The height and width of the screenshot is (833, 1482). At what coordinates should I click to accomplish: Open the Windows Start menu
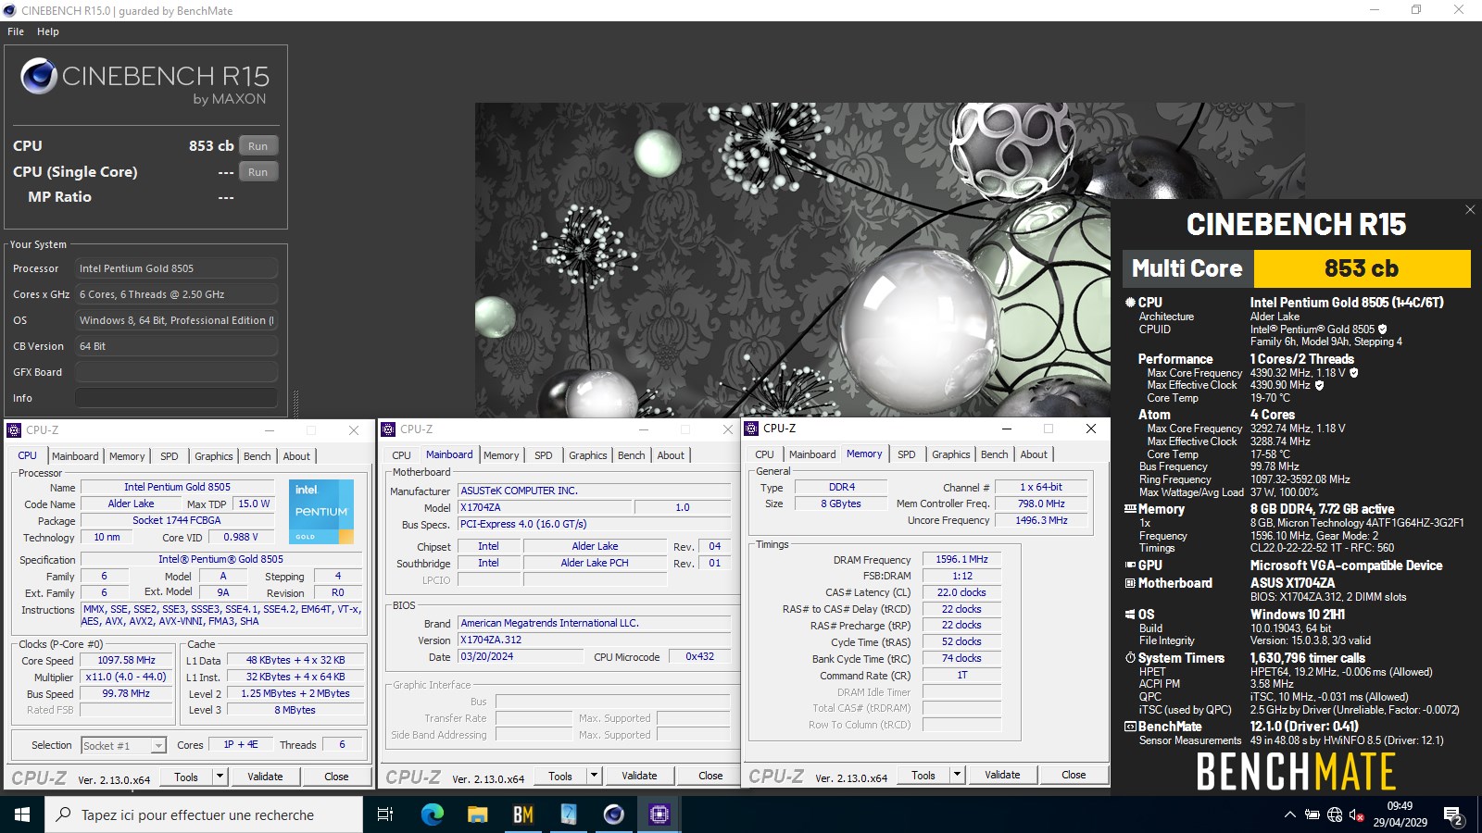22,814
